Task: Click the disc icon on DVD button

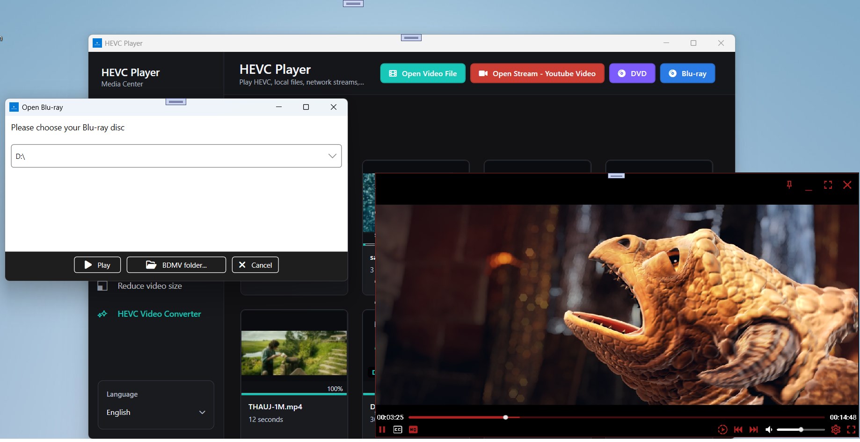Action: point(622,73)
